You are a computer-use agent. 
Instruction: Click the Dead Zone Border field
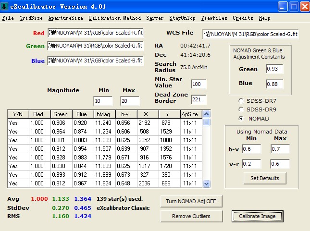198,99
